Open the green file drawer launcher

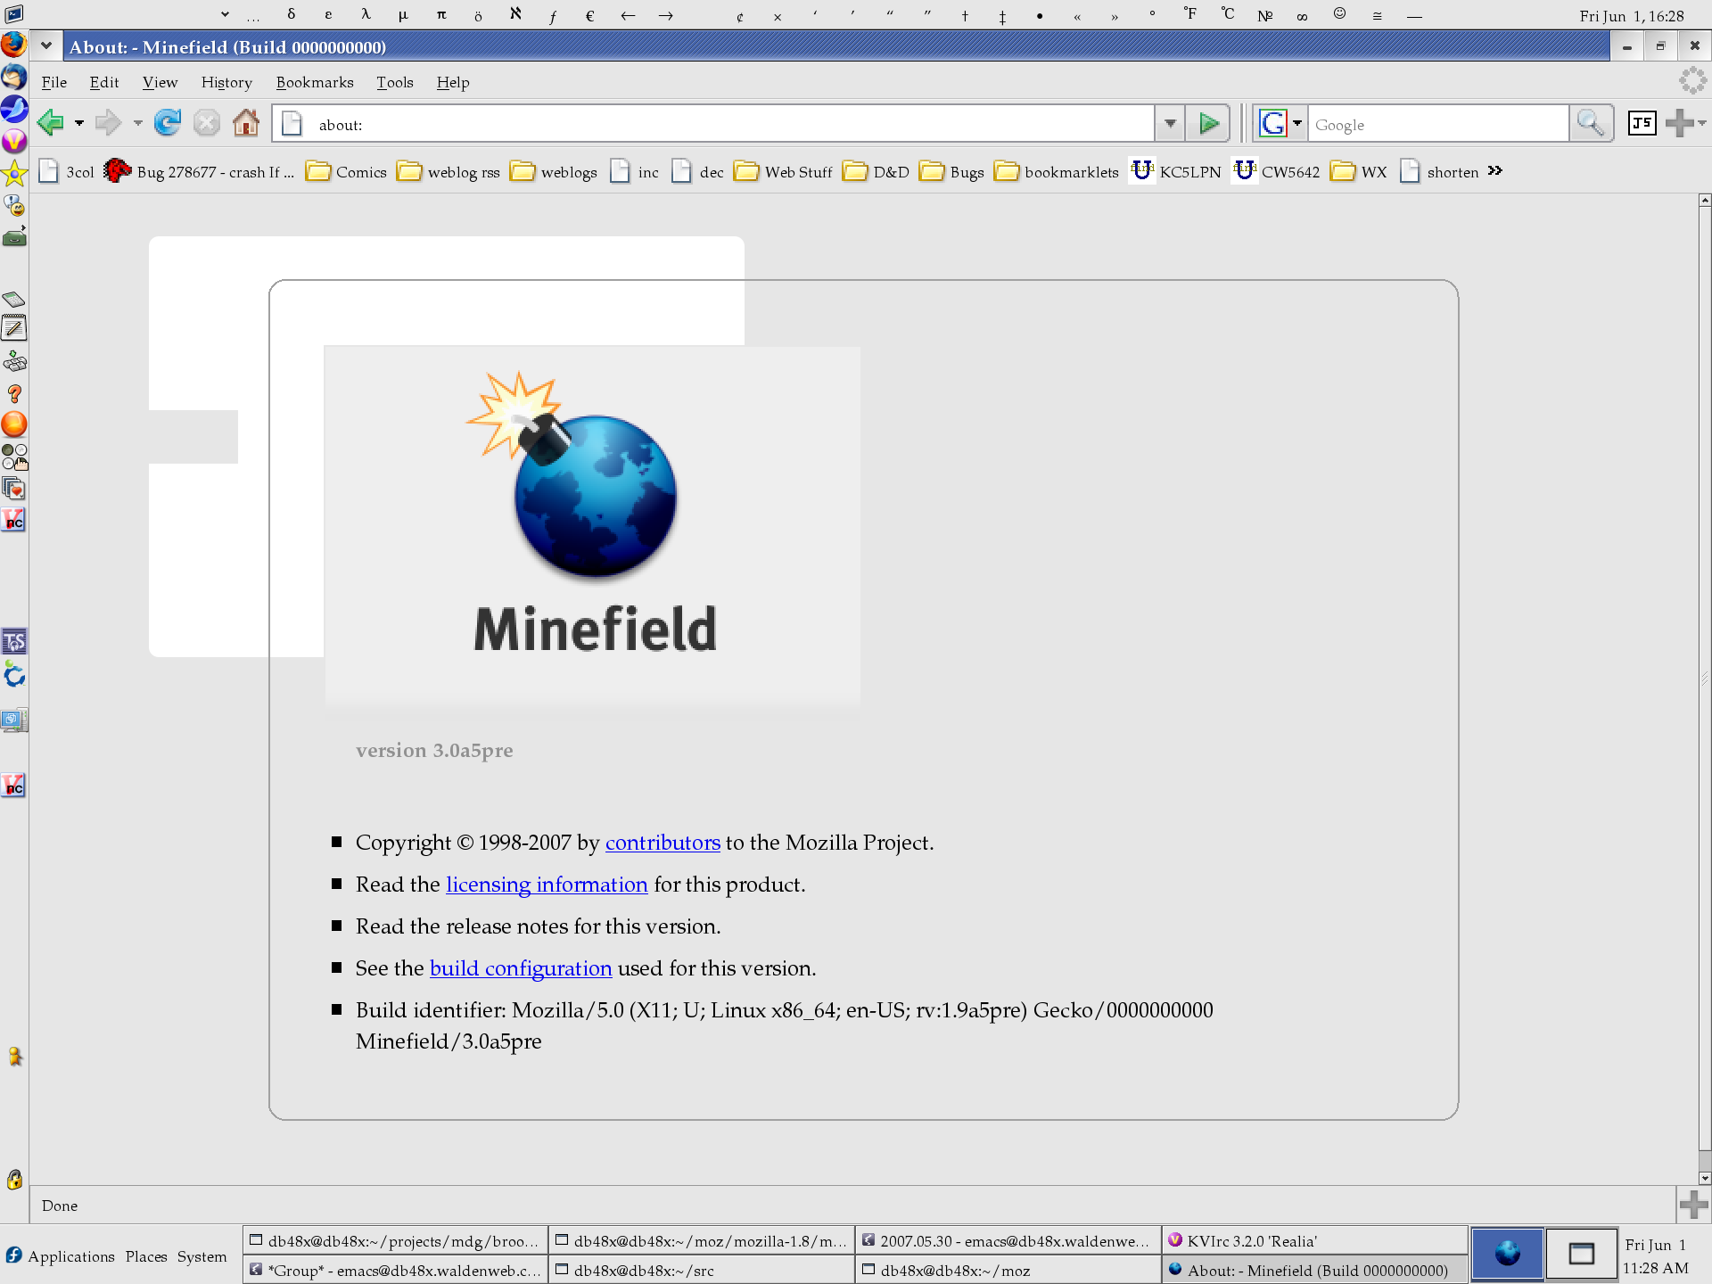pyautogui.click(x=14, y=237)
